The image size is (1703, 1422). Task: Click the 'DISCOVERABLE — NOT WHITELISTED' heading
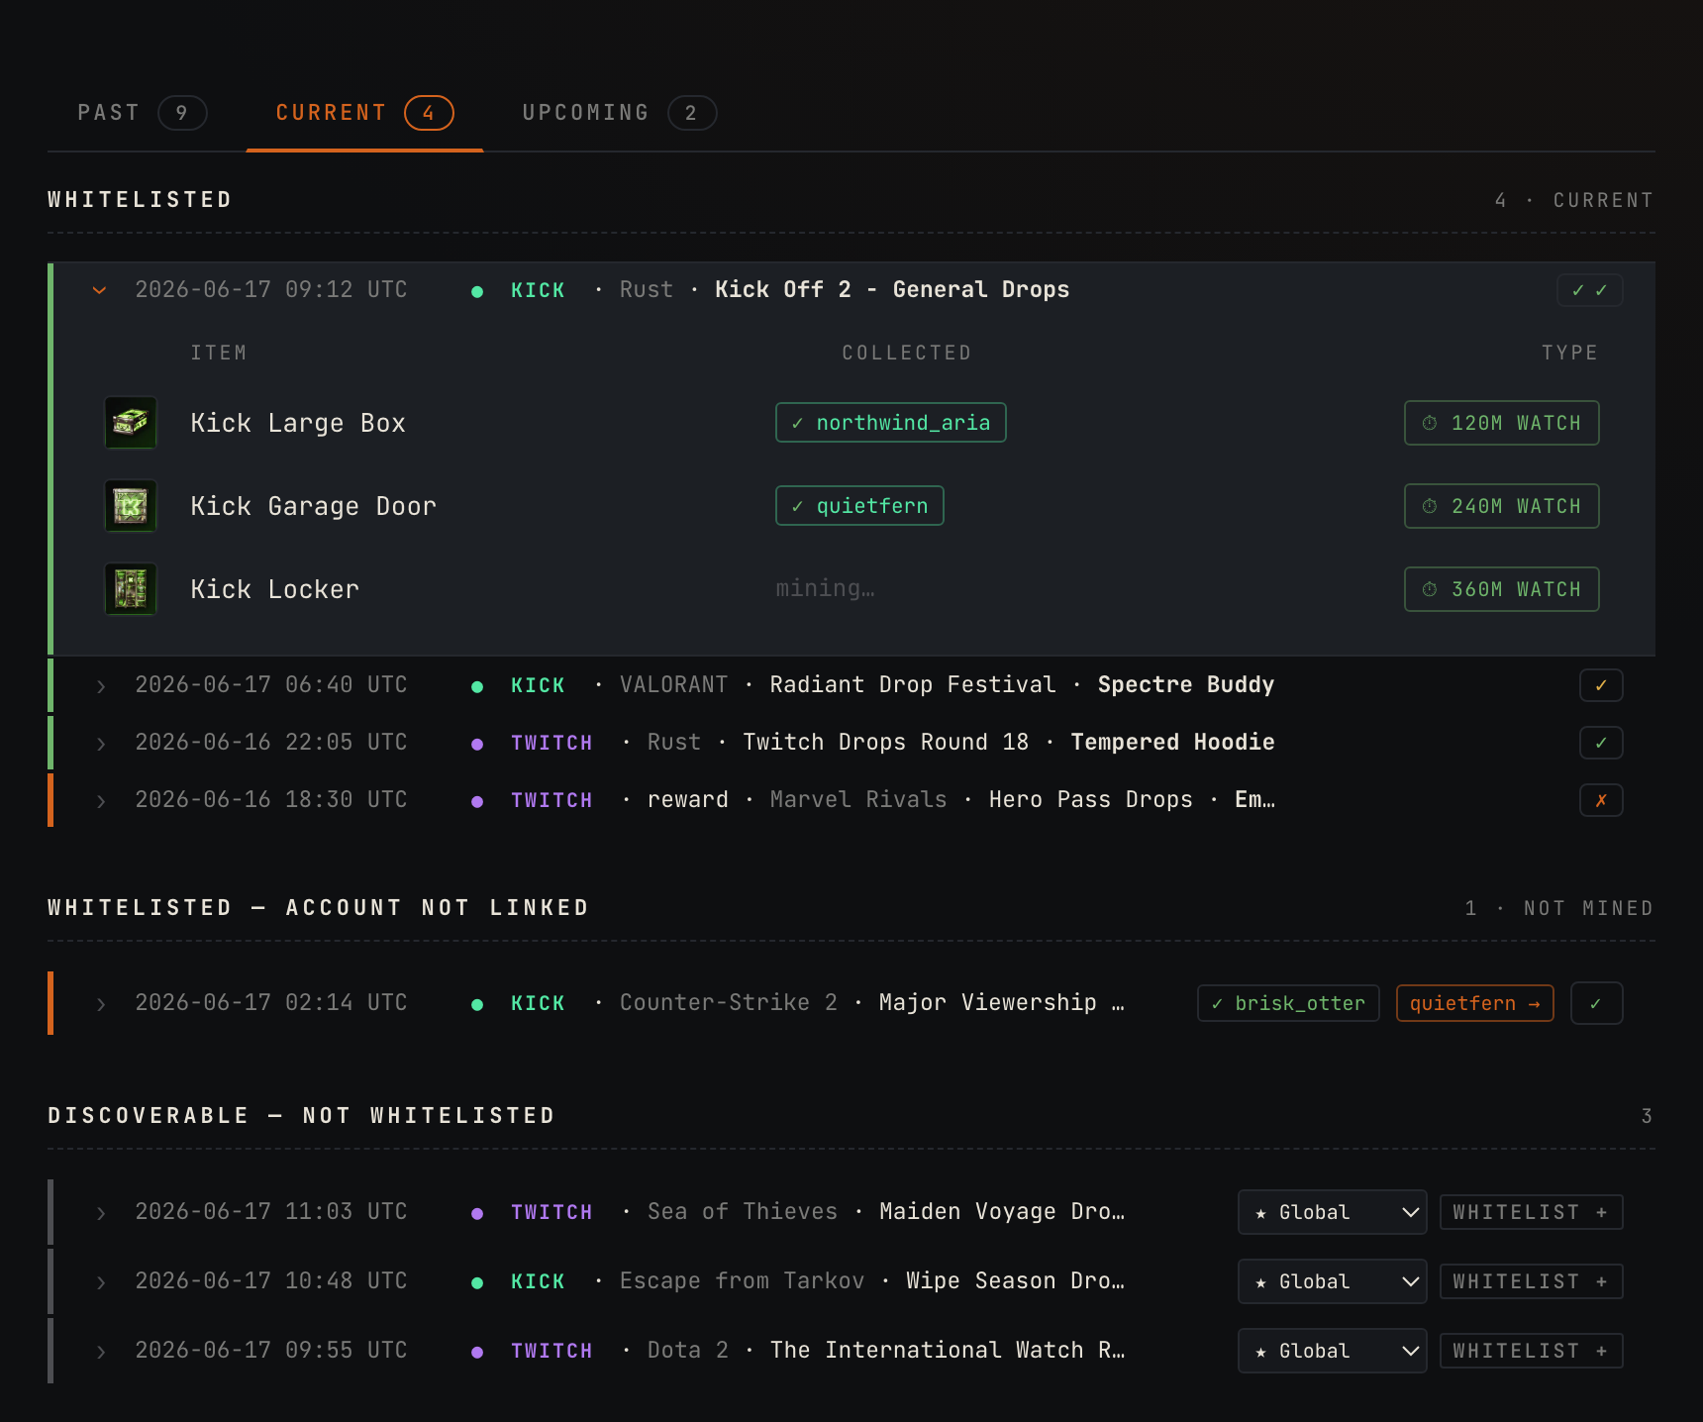(301, 1116)
